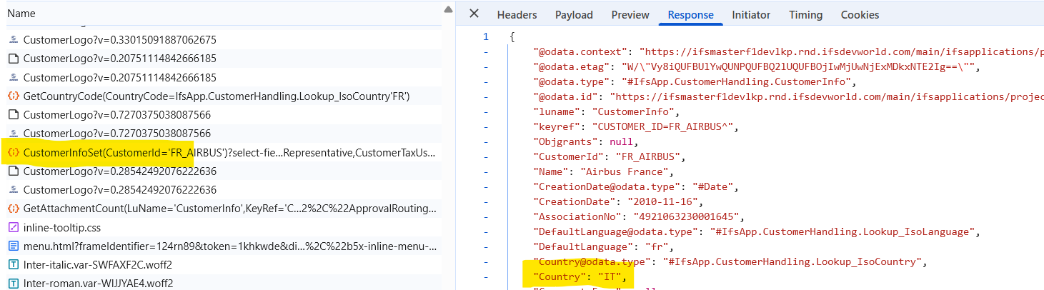
Task: Click the scroll-up arrow of the request list
Action: [x=448, y=9]
